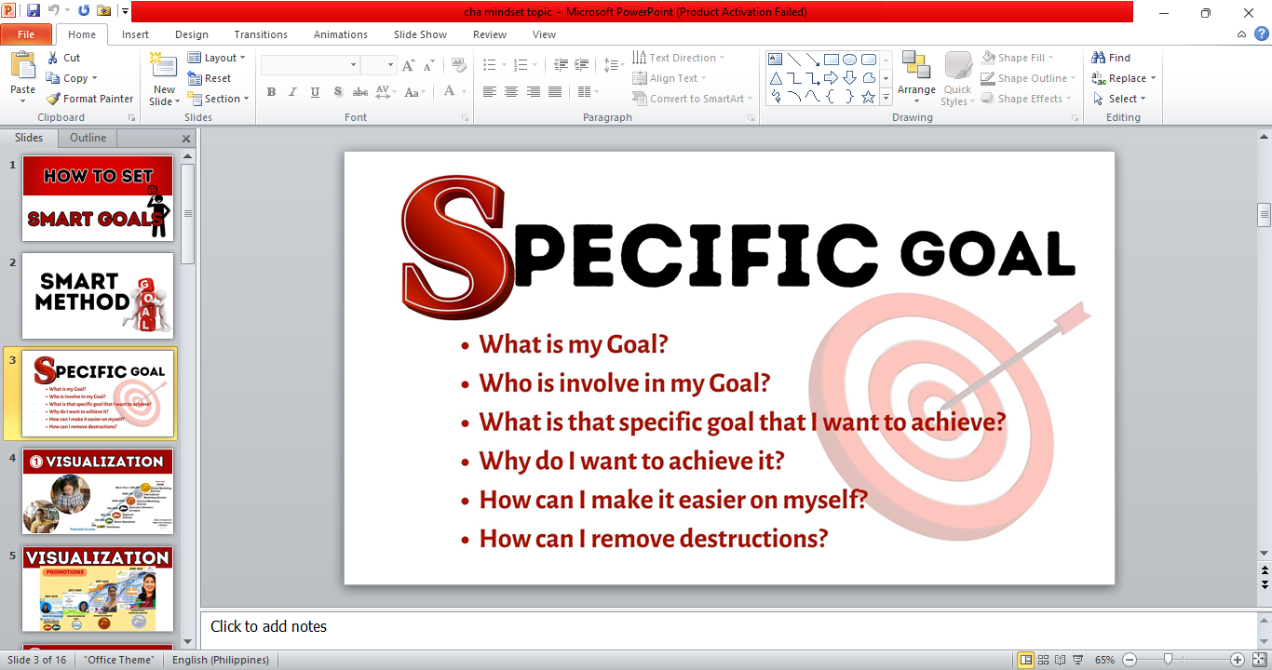The width and height of the screenshot is (1272, 670).
Task: Justify the paragraph text
Action: [556, 91]
